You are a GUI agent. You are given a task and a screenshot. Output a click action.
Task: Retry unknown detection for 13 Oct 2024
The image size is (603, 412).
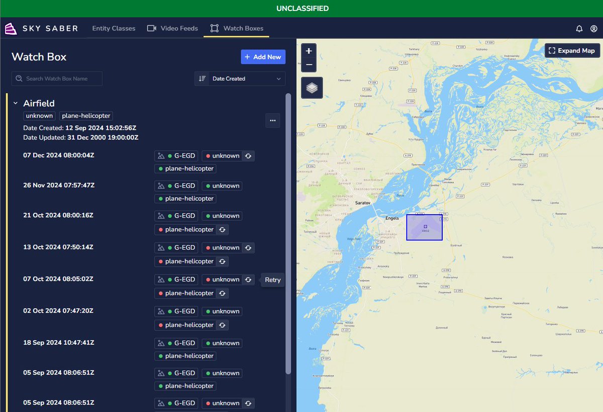248,248
